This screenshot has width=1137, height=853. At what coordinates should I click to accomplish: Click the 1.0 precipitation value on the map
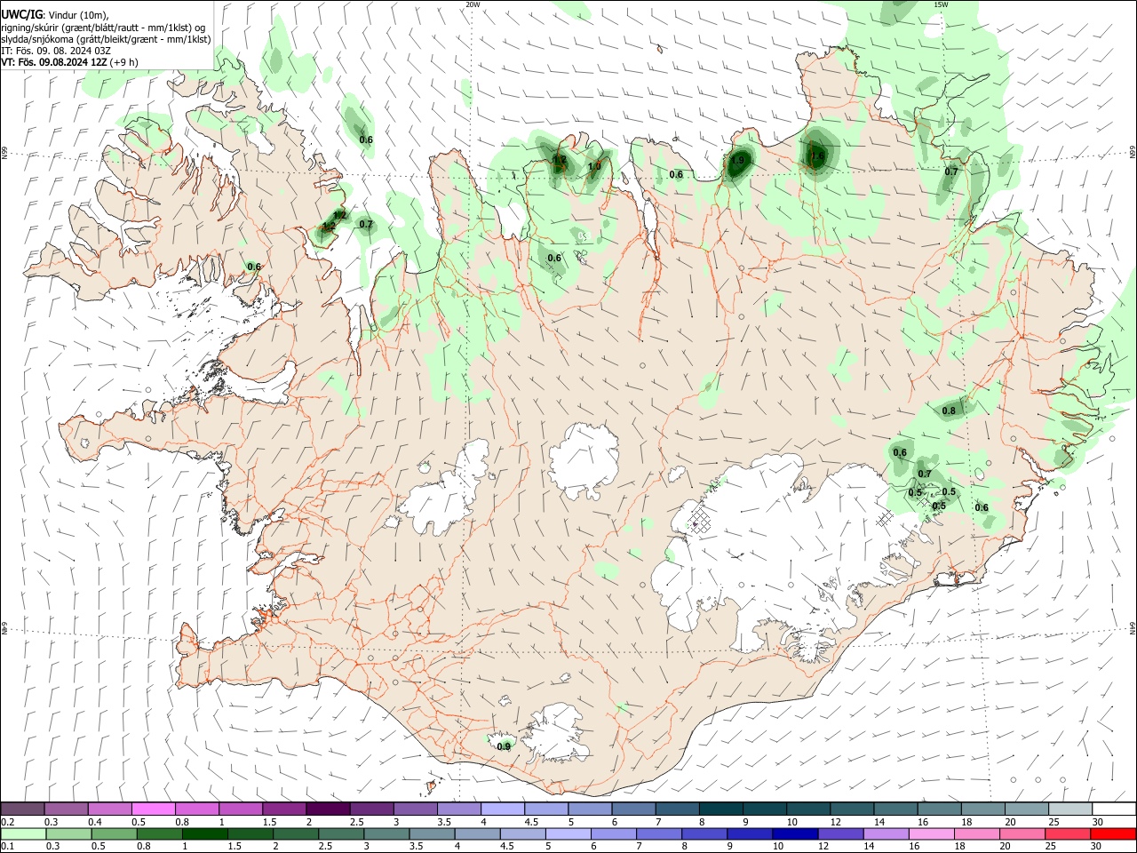[594, 166]
